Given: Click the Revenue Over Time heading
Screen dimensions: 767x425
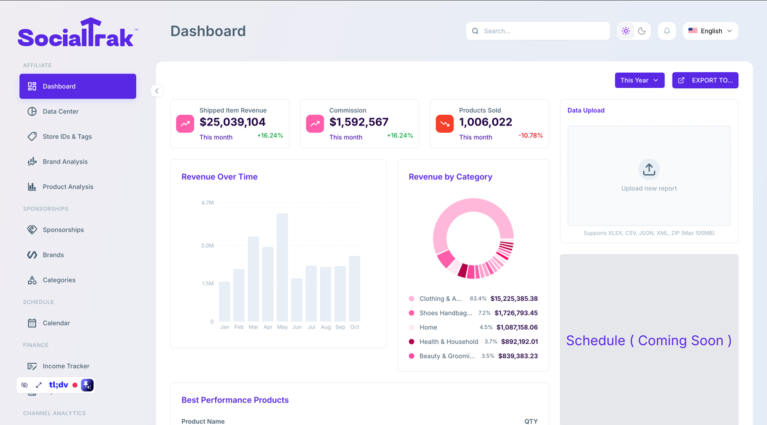Looking at the screenshot, I should click(220, 177).
